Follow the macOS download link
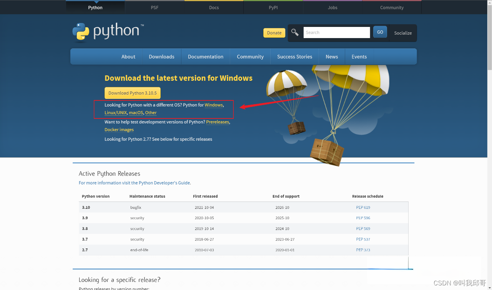 tap(136, 113)
